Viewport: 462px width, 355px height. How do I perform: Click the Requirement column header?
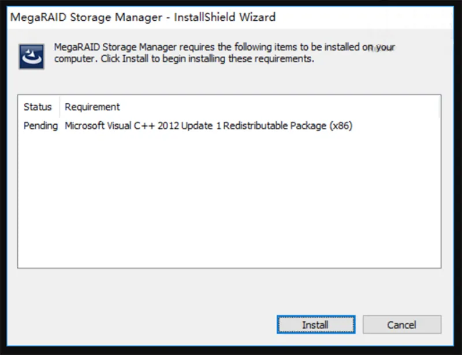pyautogui.click(x=91, y=107)
